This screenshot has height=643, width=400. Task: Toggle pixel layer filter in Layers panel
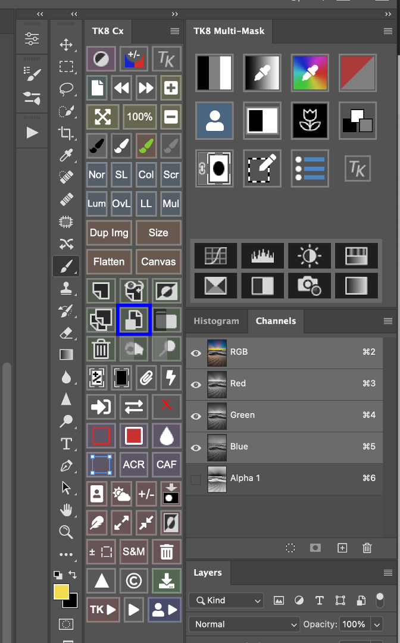coord(279,601)
